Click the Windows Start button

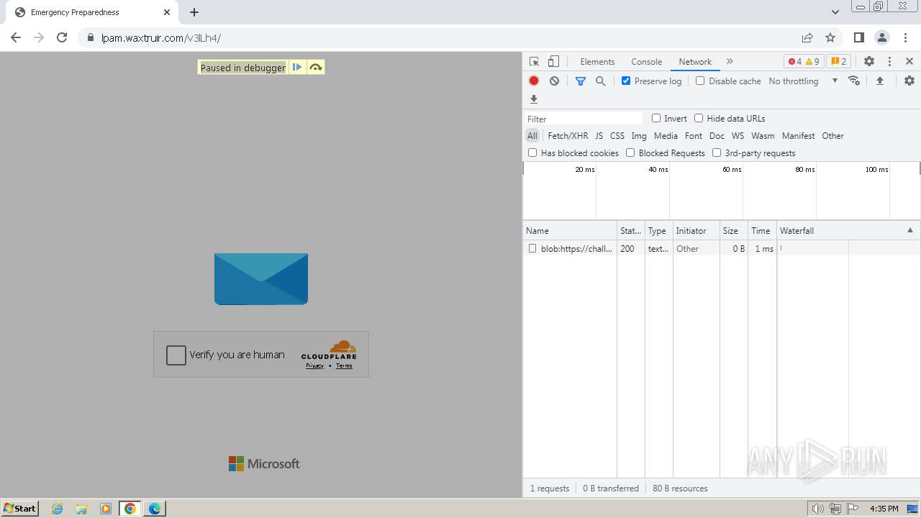point(19,508)
